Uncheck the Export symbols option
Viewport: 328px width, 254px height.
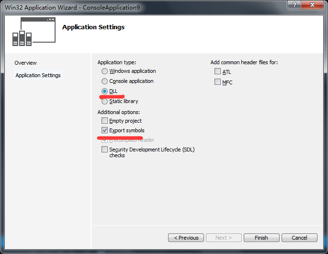(x=104, y=130)
